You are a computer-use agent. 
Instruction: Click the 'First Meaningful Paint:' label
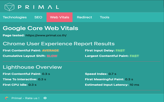105,79
